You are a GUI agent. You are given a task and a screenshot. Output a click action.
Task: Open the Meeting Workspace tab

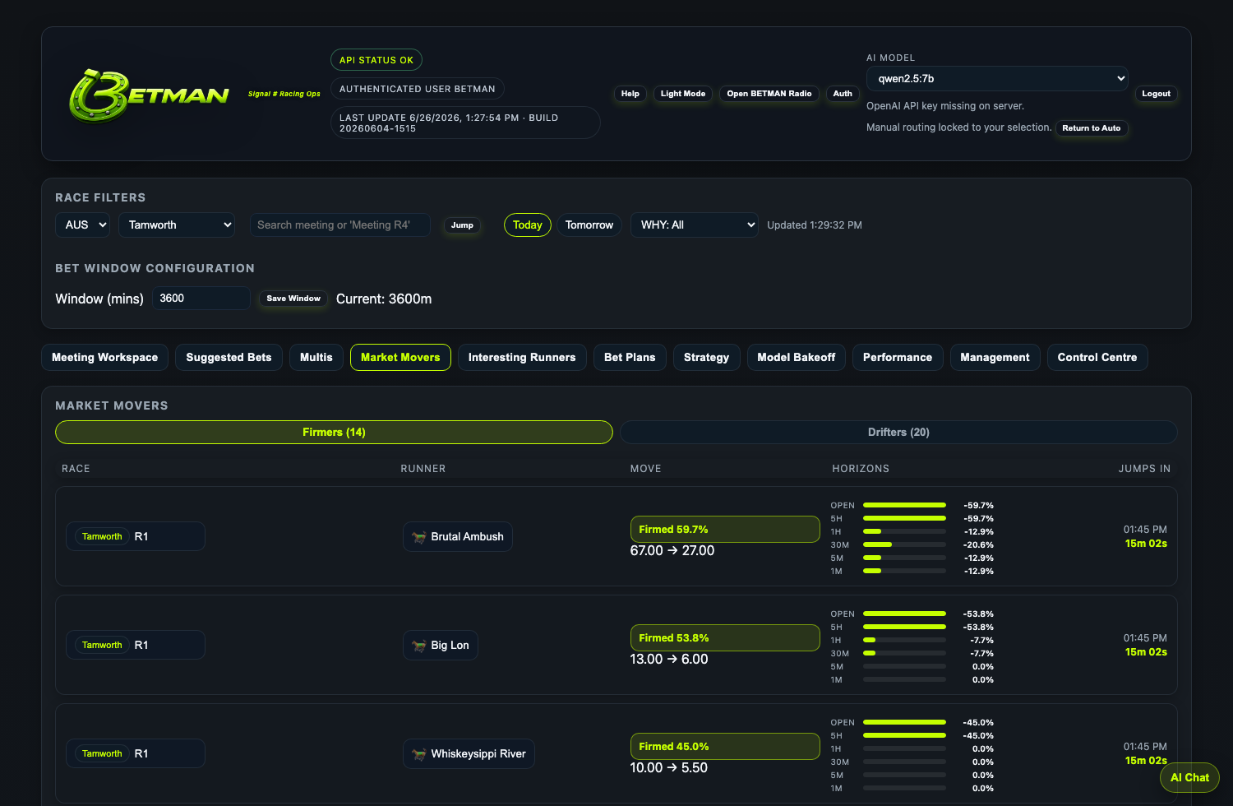pos(104,357)
